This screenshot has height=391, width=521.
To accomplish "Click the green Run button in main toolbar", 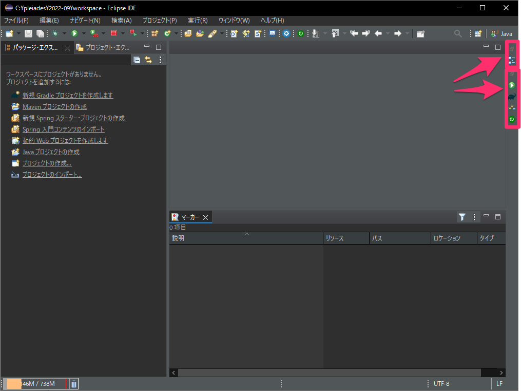I will pos(74,33).
